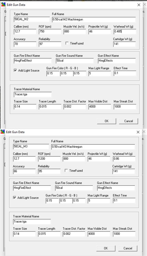
Task: Uncheck Add Light Source in the M2 dialog
Action: (x=15, y=70)
